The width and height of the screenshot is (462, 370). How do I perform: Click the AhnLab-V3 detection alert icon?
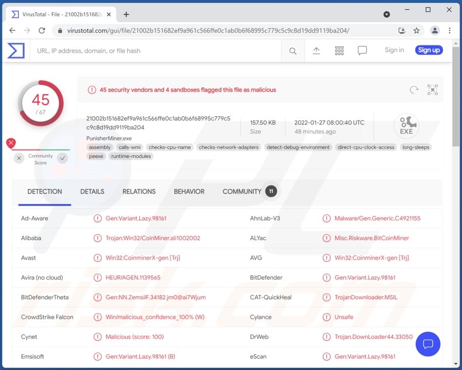326,218
